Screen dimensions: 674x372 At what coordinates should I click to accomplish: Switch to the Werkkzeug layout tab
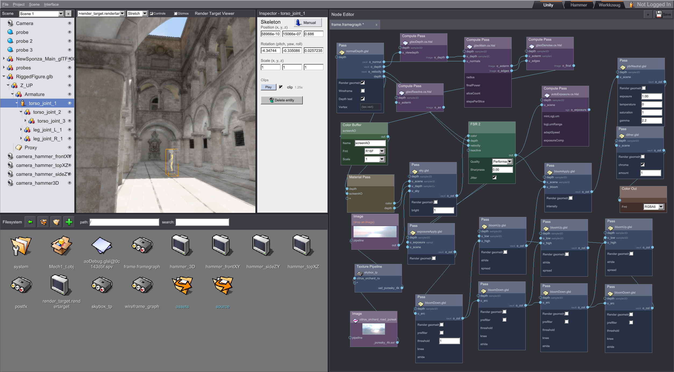point(609,5)
